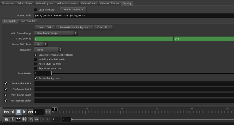Click the Stop playback button

pyautogui.click(x=18, y=112)
